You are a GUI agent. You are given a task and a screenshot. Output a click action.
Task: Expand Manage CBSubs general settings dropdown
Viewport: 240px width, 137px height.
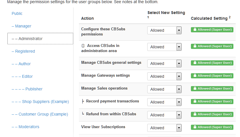164,63
